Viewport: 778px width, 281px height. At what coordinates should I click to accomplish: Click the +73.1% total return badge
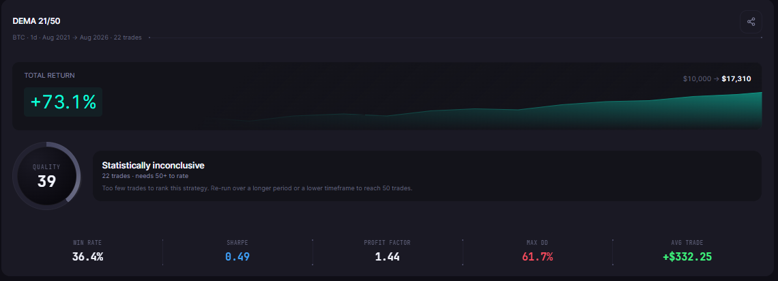pos(63,102)
